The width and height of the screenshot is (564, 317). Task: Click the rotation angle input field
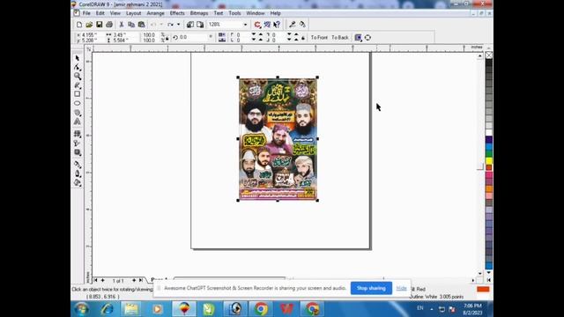point(192,37)
